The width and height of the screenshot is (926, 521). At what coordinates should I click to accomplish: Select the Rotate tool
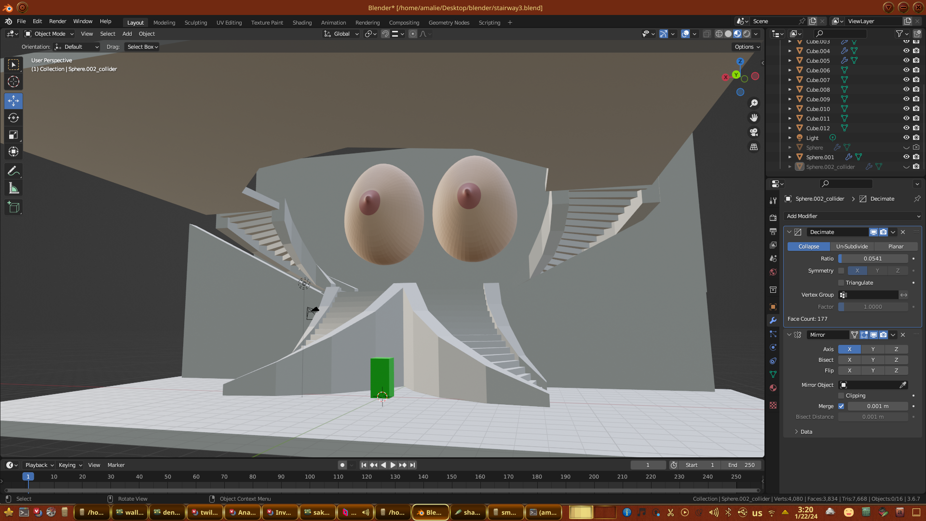(14, 118)
